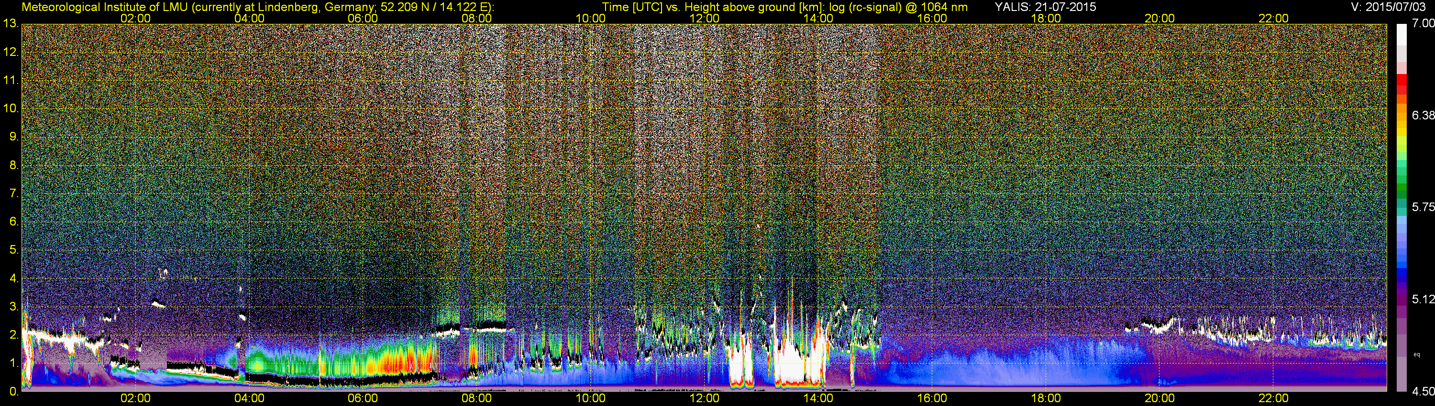Click the 10:00 label on the upper time axis
The image size is (1435, 406).
pos(590,18)
